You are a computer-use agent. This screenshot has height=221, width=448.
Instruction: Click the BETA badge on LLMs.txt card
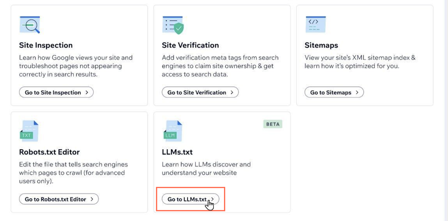pos(272,124)
